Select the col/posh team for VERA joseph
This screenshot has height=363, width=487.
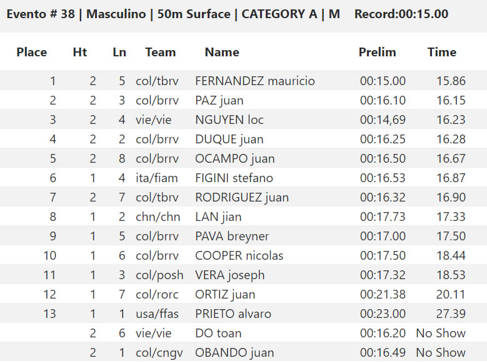tap(159, 275)
